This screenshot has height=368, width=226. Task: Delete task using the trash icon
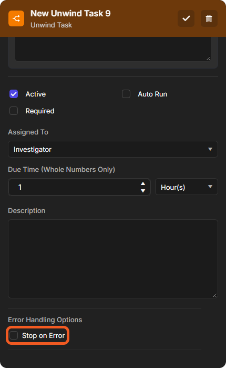click(209, 18)
